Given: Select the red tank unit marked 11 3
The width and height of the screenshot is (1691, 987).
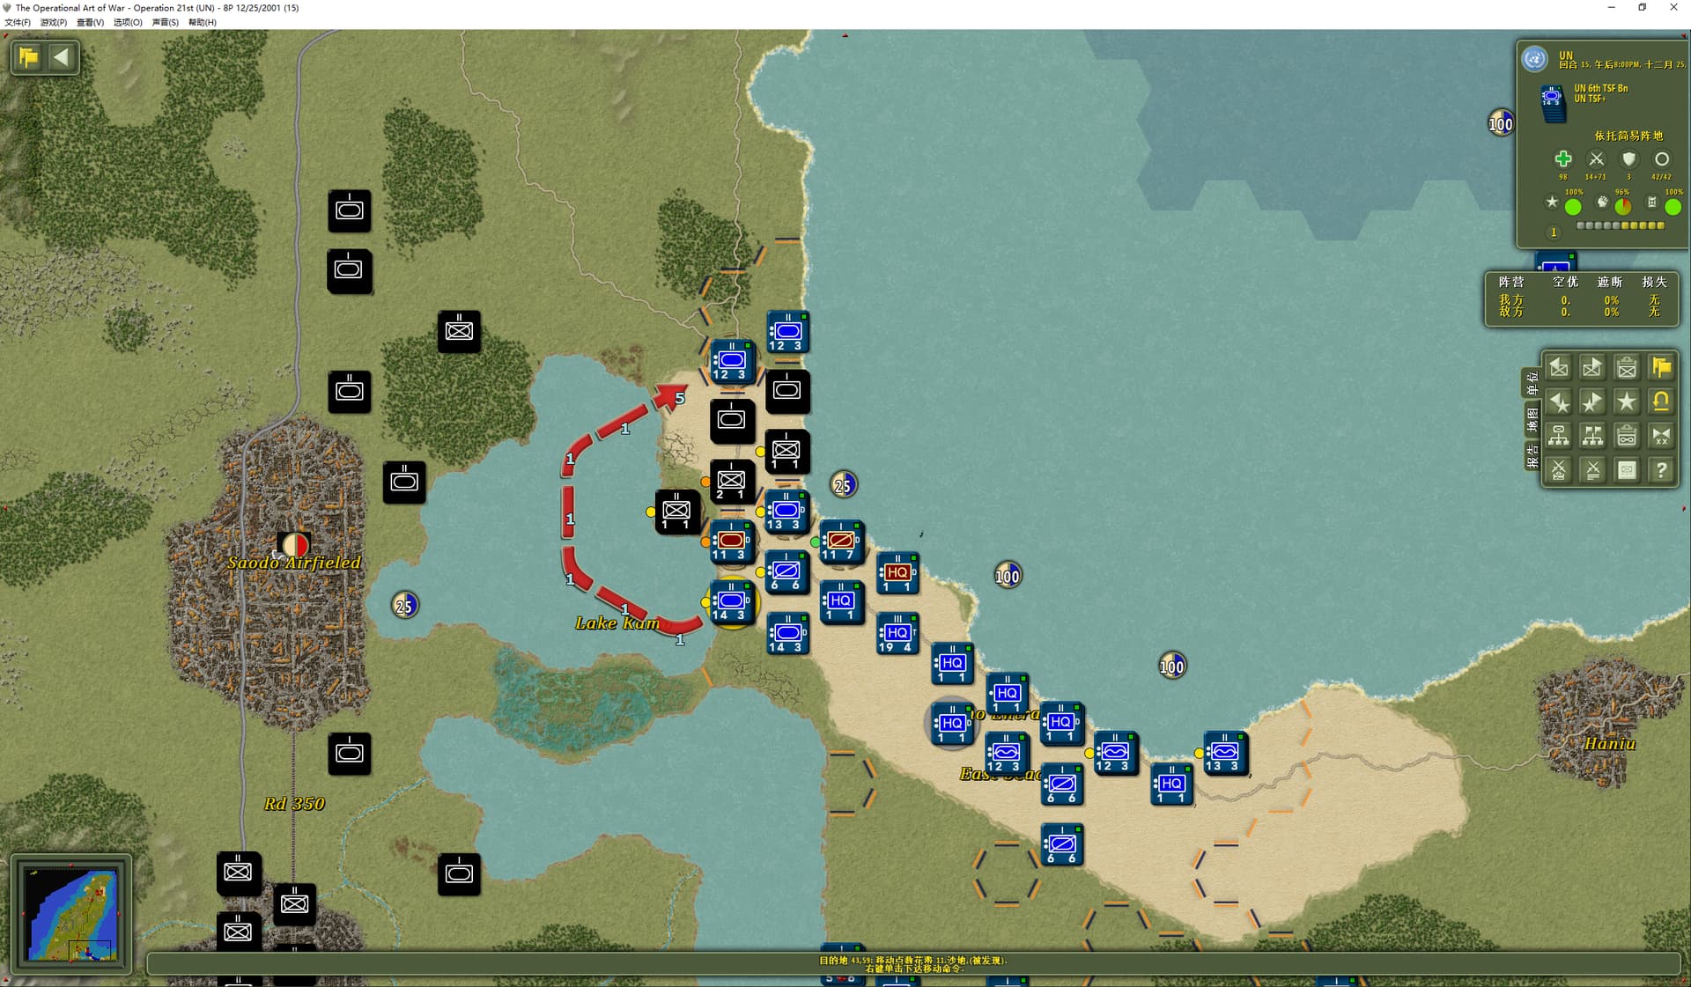Looking at the screenshot, I should pos(731,541).
